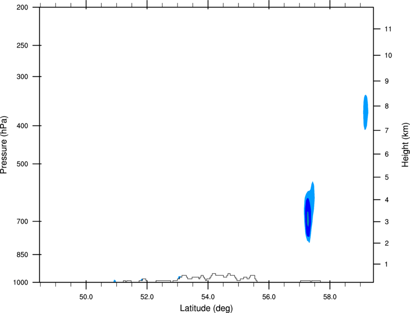Click the 400 pressure tick label
Image resolution: width=410 pixels, height=313 pixels.
tap(22, 126)
